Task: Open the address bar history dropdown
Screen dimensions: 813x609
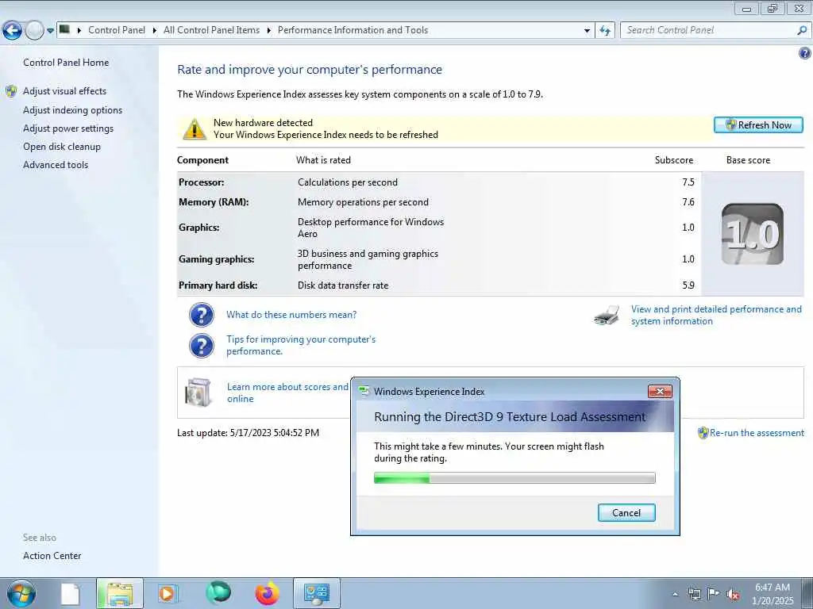Action: coord(587,31)
